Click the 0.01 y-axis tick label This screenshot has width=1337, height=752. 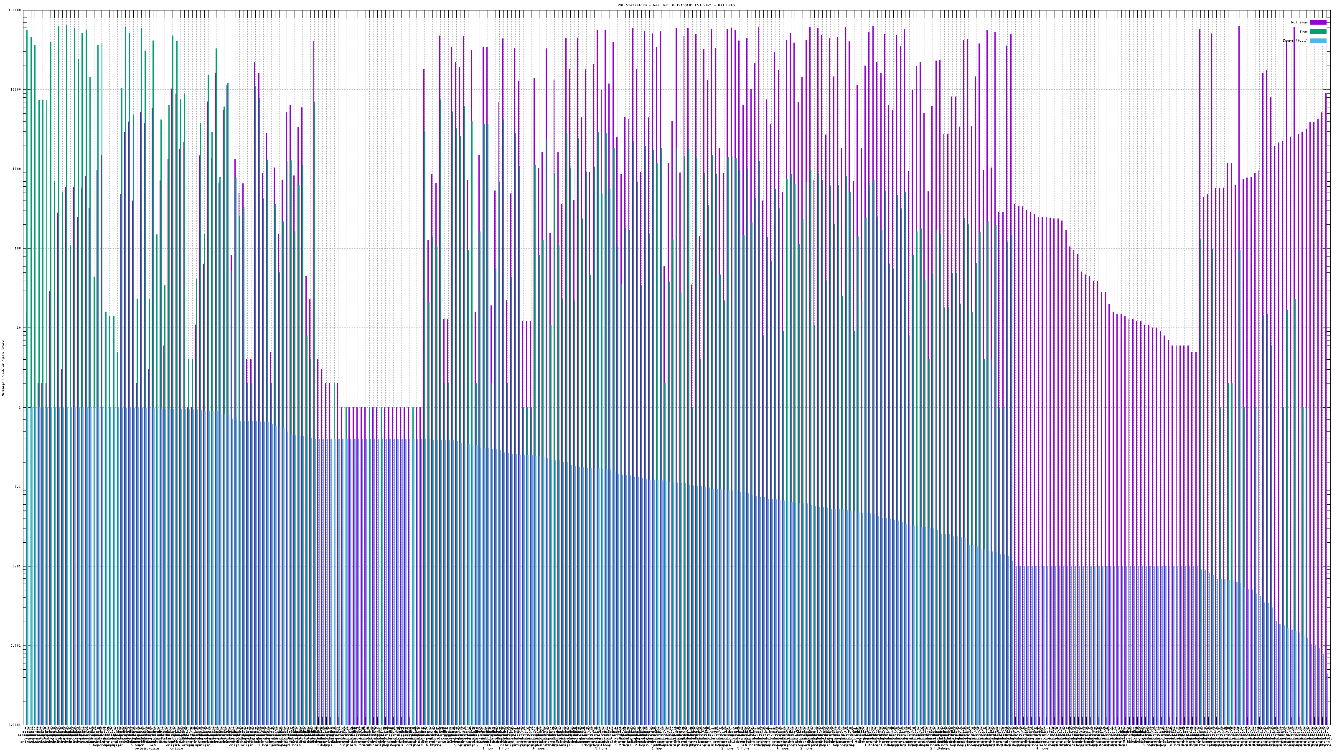coord(17,566)
